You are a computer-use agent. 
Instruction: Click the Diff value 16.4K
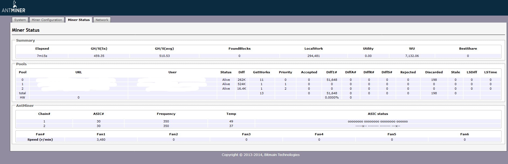coord(241,89)
